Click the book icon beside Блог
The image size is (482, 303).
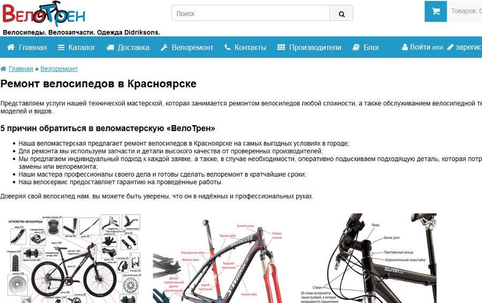coord(356,47)
